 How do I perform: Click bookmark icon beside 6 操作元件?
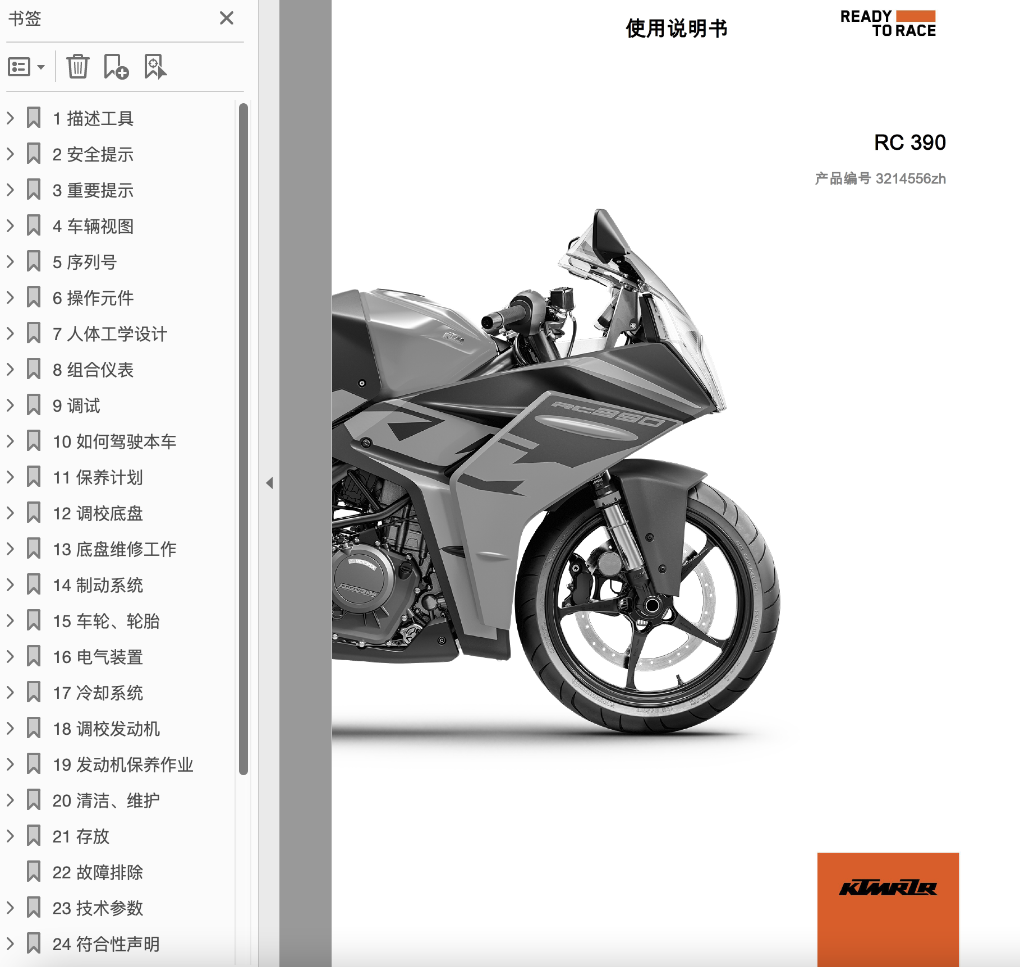coord(34,297)
